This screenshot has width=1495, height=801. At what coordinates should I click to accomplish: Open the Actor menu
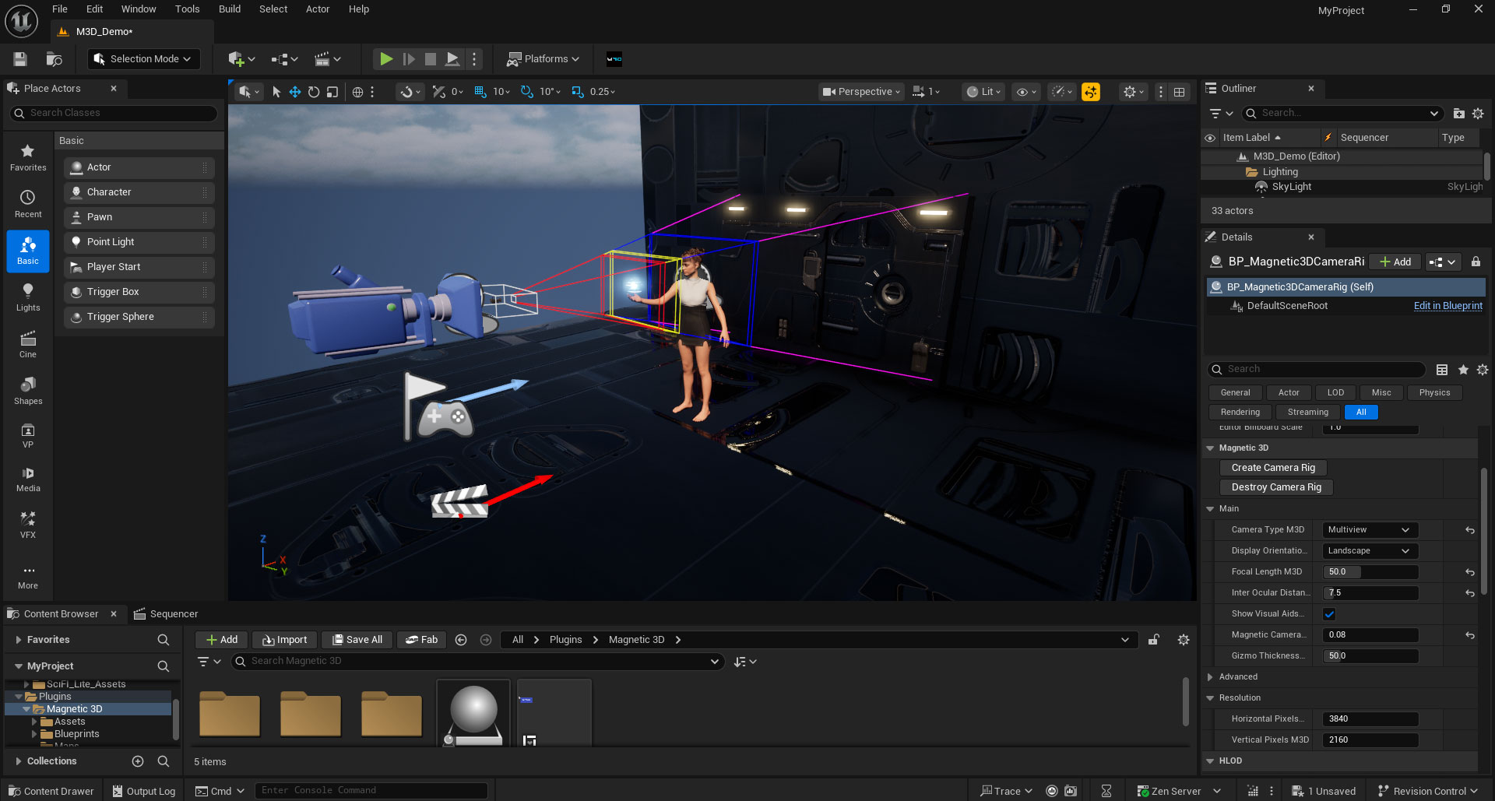click(318, 9)
